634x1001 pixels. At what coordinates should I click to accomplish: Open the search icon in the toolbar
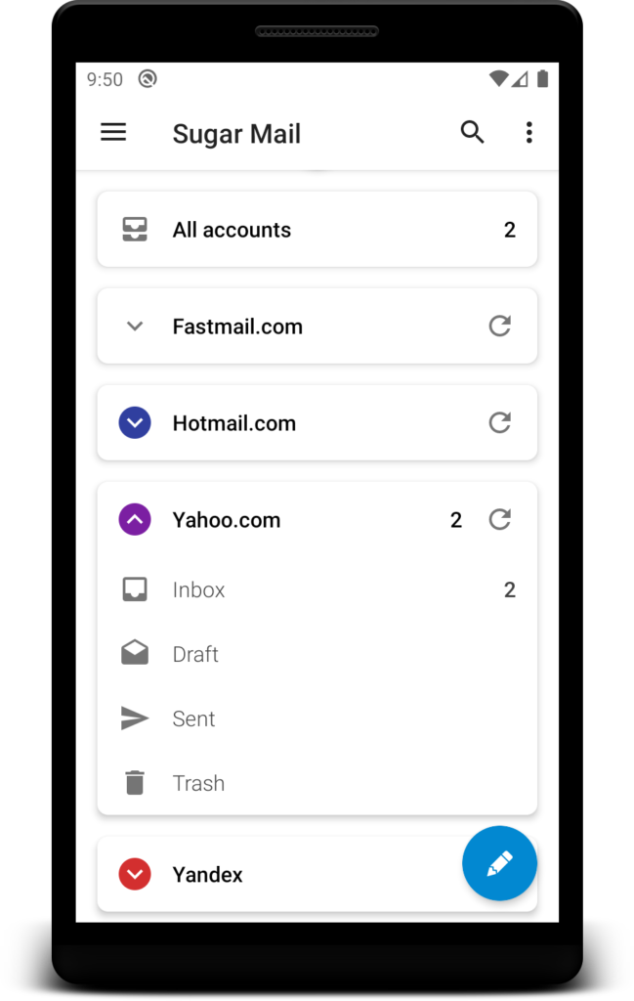473,132
